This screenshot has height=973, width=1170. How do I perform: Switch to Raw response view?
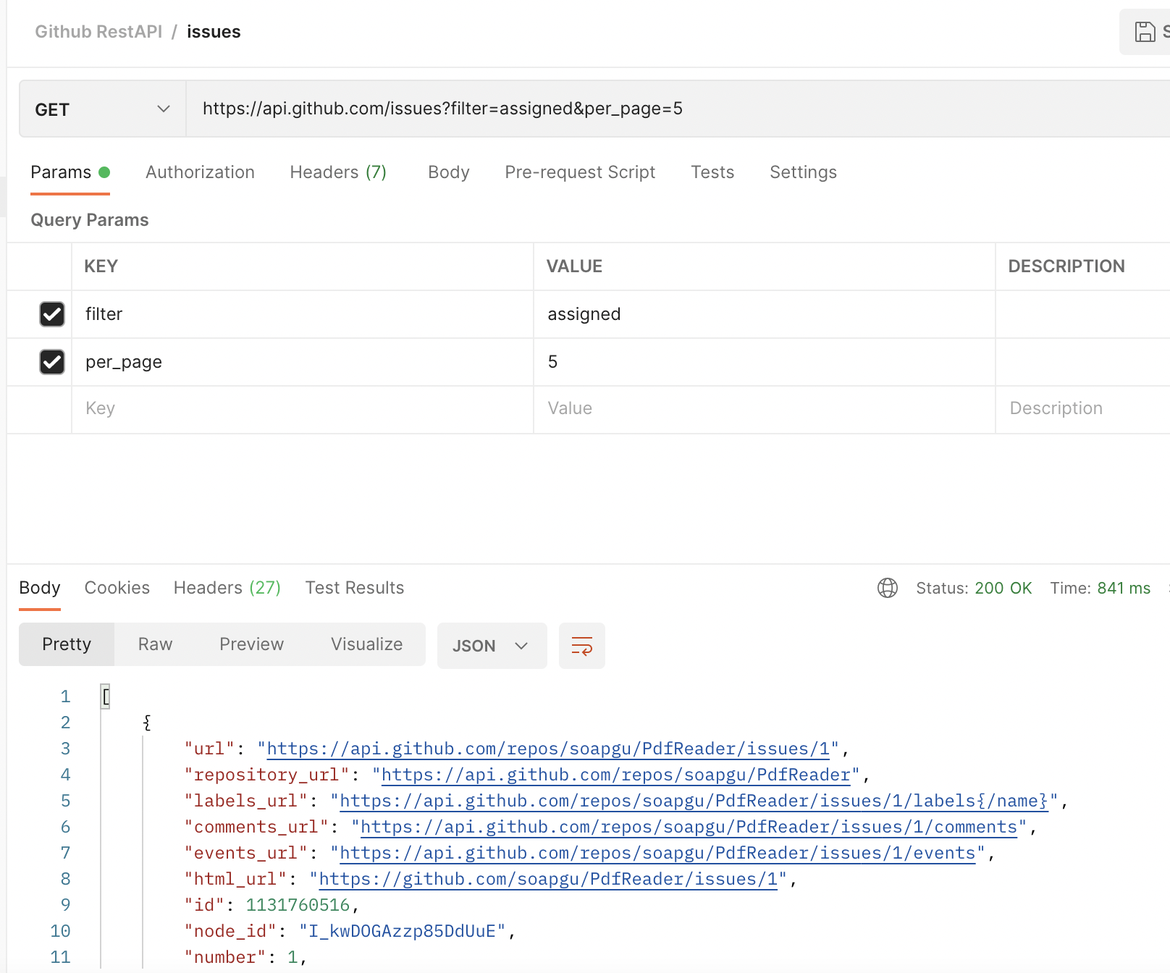[x=155, y=644]
